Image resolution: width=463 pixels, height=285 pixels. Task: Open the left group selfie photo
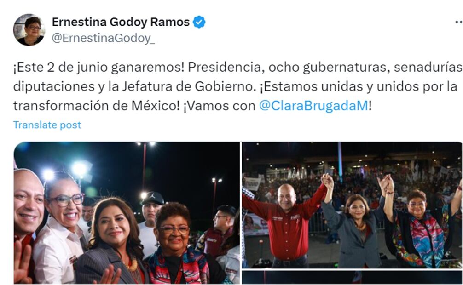(x=127, y=213)
